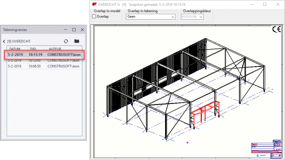Click the CE mark in drawing corner
The image size is (285, 160).
[276, 30]
